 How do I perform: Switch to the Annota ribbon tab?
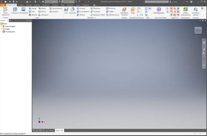click(x=29, y=5)
